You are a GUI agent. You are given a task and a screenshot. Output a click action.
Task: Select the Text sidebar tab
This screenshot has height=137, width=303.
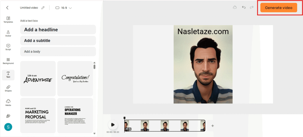8,75
